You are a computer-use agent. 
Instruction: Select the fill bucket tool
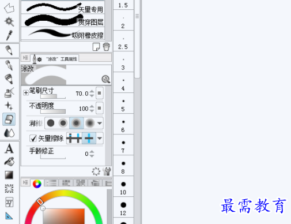[9, 162]
